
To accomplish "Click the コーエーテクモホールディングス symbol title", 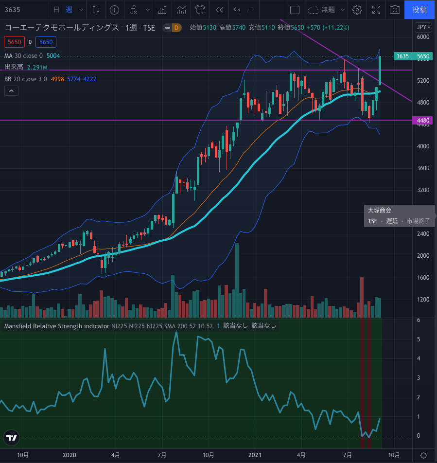I will click(62, 28).
